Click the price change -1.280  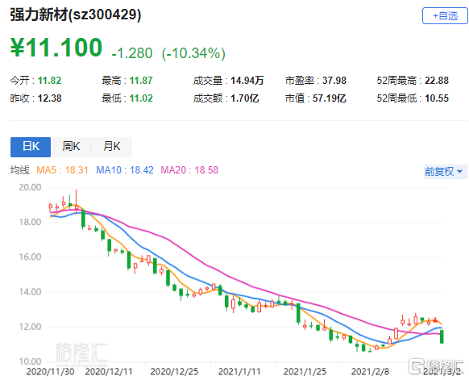132,53
